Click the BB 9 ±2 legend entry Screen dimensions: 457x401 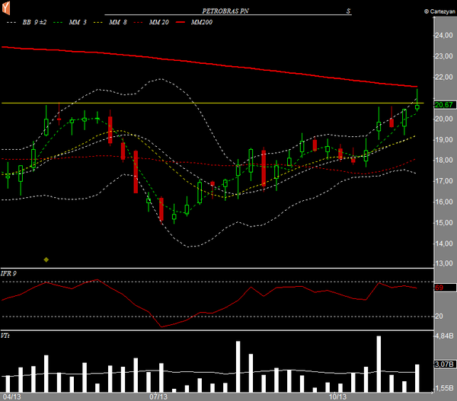(27, 22)
